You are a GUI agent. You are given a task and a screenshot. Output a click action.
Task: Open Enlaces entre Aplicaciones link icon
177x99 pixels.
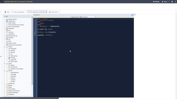7,45
